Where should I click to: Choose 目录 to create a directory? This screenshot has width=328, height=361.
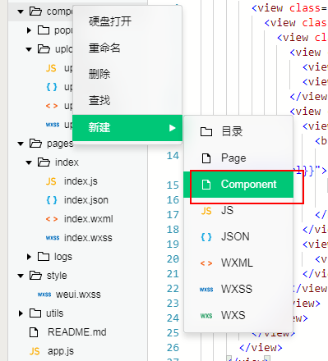[238, 131]
